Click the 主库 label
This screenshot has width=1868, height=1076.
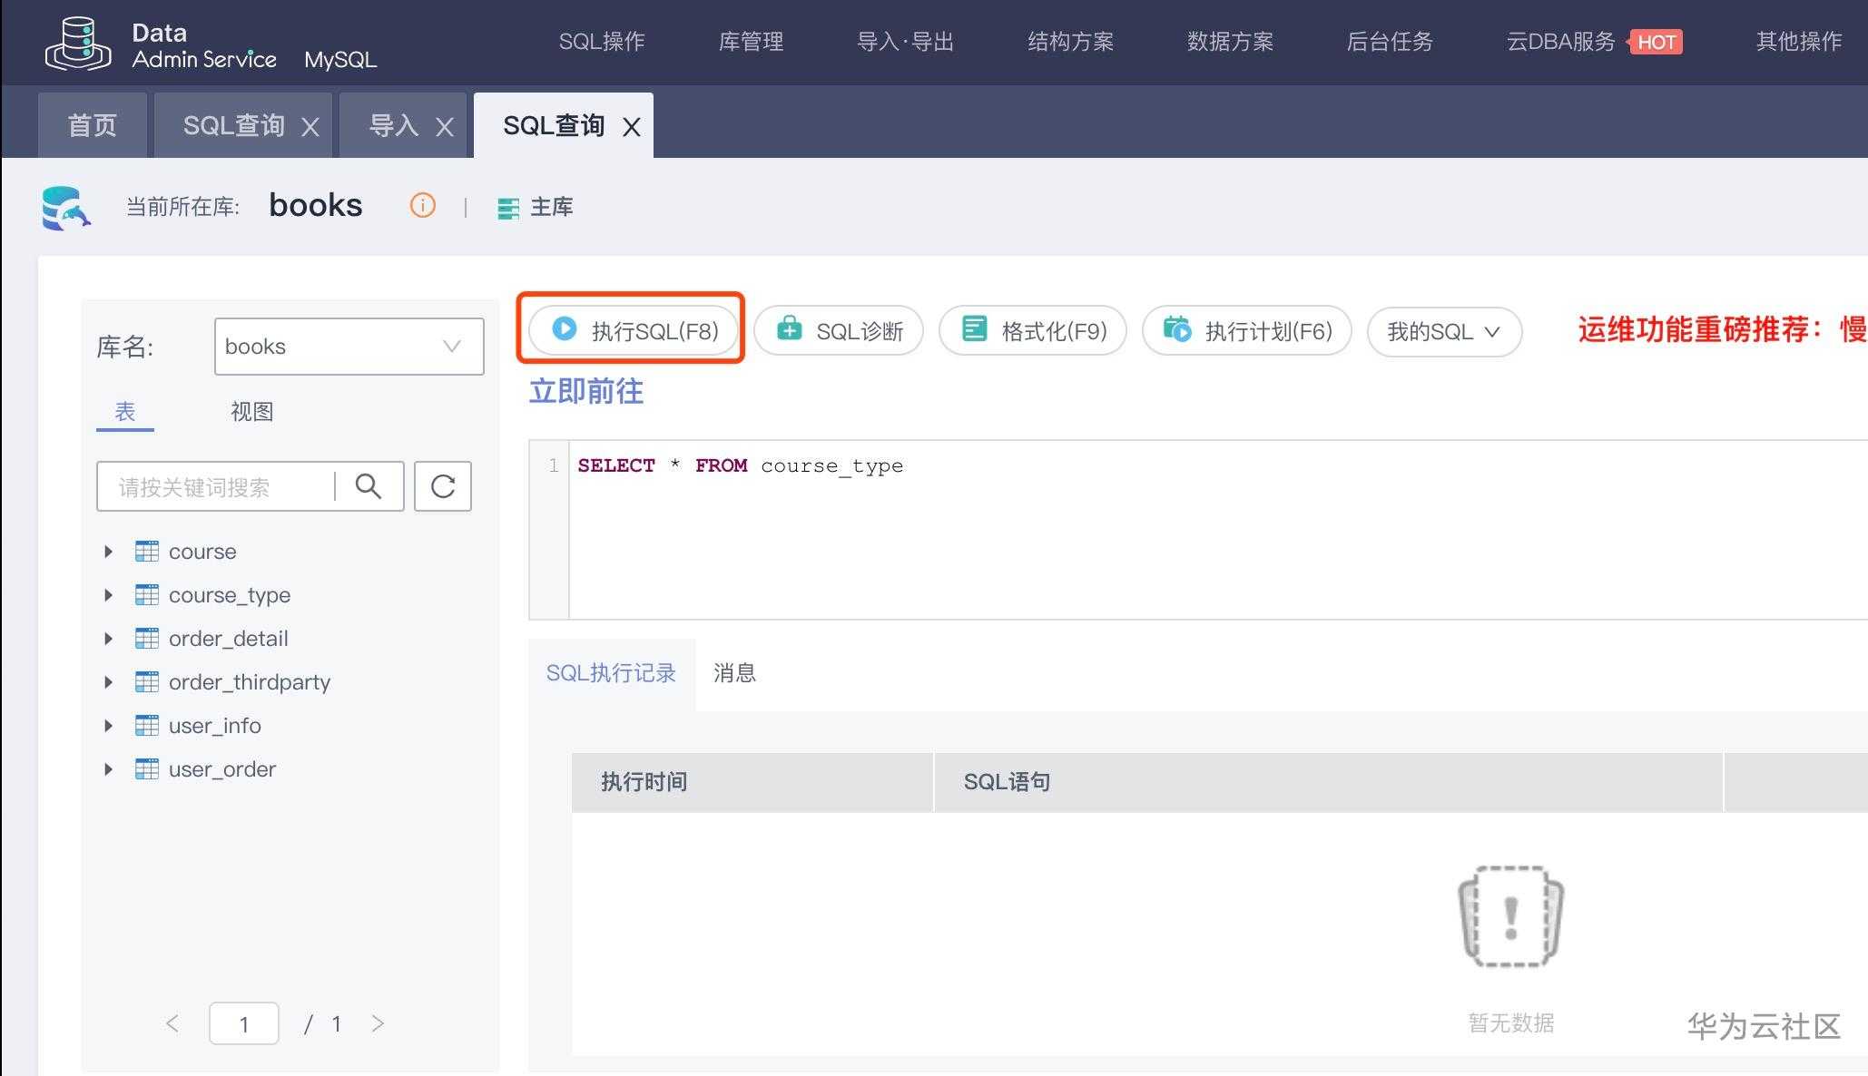tap(552, 208)
